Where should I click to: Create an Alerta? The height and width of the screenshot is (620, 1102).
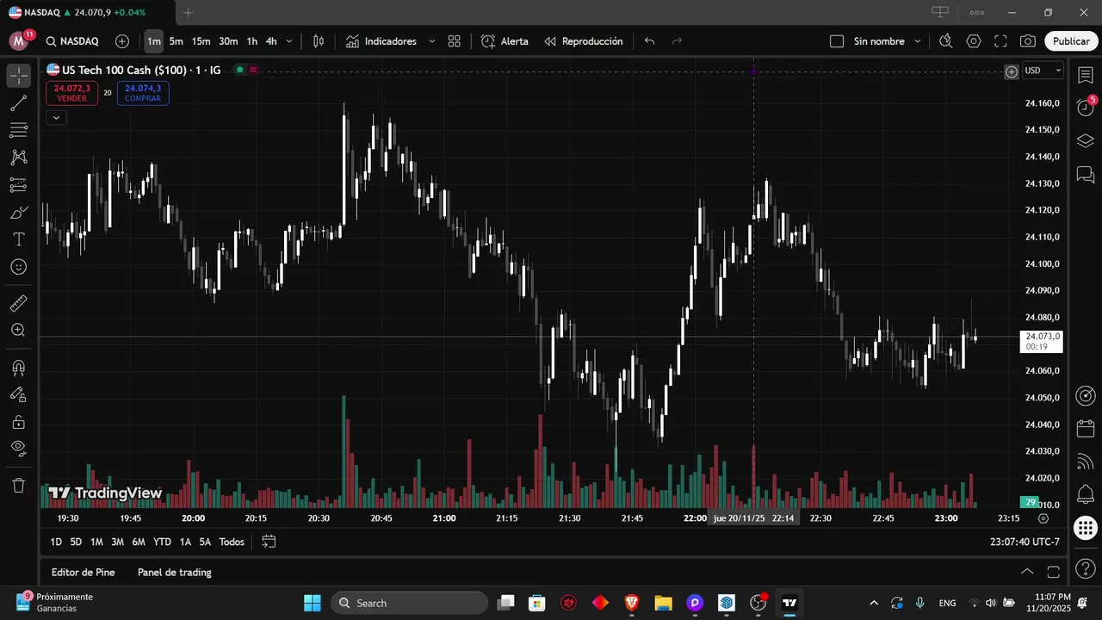[x=505, y=41]
